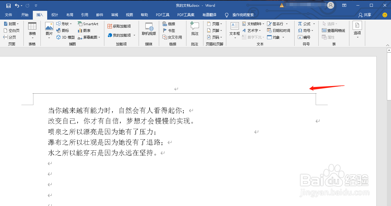Switch to the 设计 ribbon tab
391x206 pixels.
54,15
